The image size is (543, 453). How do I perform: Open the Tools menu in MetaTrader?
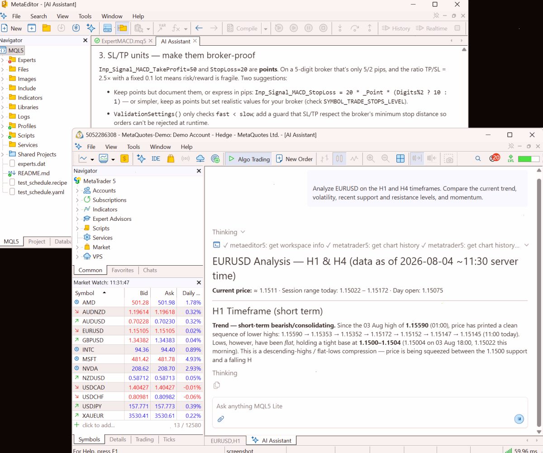[x=133, y=147]
